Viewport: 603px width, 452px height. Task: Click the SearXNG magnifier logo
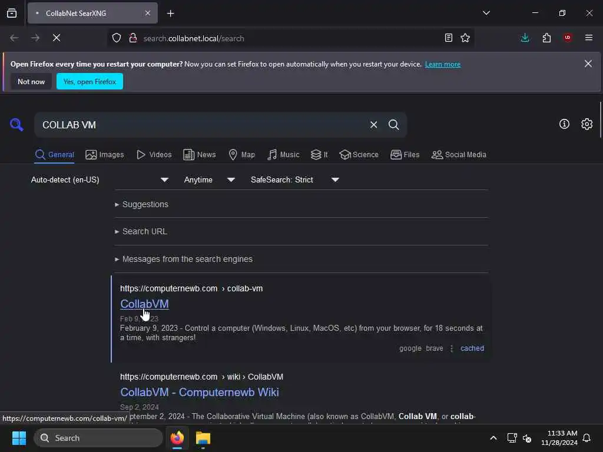(16, 125)
